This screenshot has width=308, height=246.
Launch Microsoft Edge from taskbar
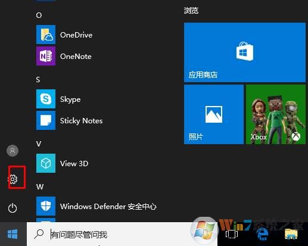(262, 234)
